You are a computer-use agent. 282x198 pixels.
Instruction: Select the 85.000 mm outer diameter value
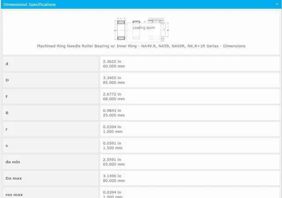(x=114, y=82)
